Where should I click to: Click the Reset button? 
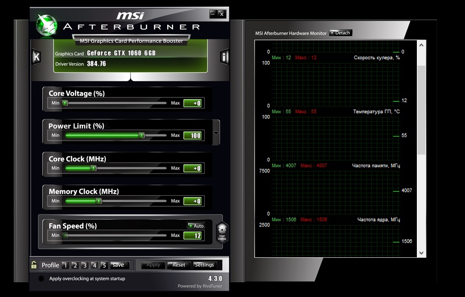coord(178,265)
